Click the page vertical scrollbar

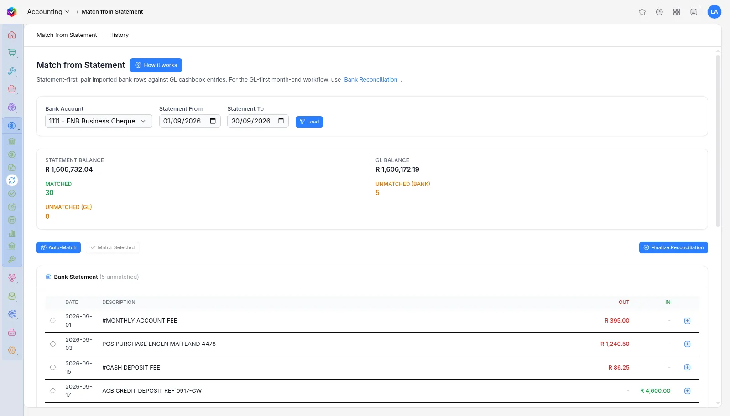[x=718, y=141]
